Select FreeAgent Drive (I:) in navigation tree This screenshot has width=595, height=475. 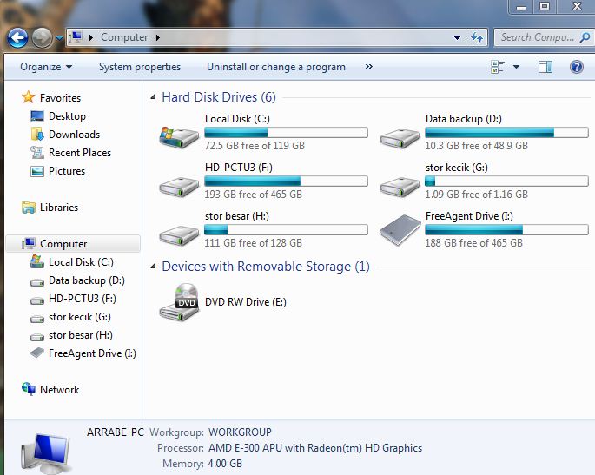coord(92,353)
